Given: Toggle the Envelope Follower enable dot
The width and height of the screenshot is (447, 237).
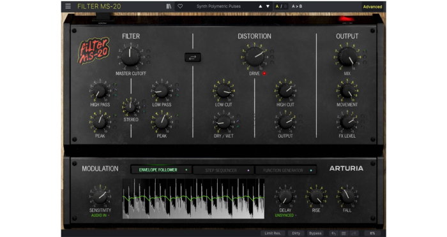Looking at the screenshot, I should point(186,170).
